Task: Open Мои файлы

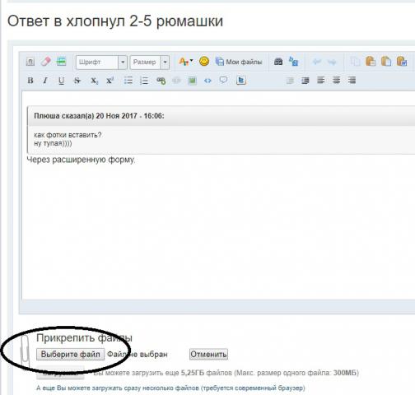Action: click(x=239, y=62)
